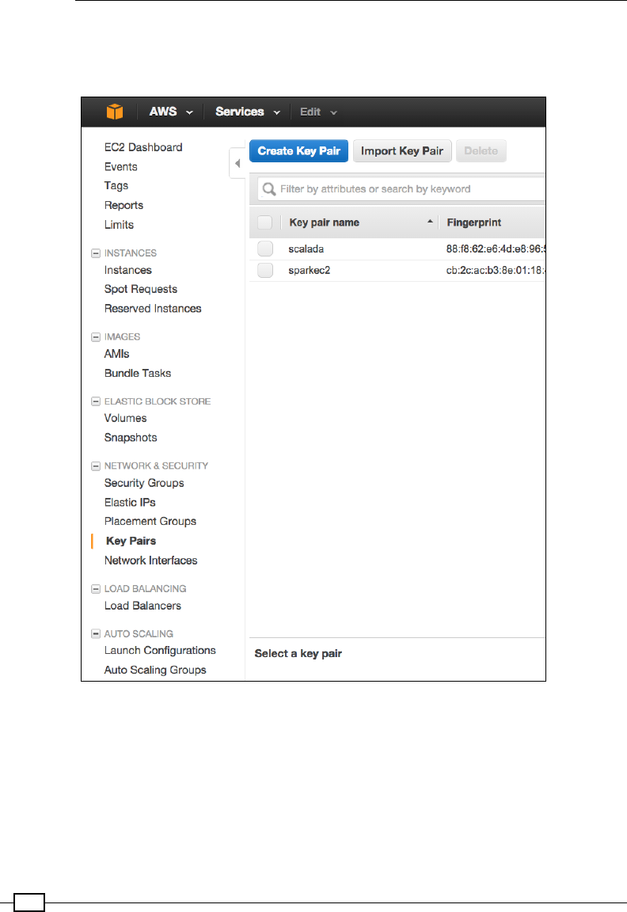Click the AWS orange cube logo
627x912 pixels.
pyautogui.click(x=115, y=111)
